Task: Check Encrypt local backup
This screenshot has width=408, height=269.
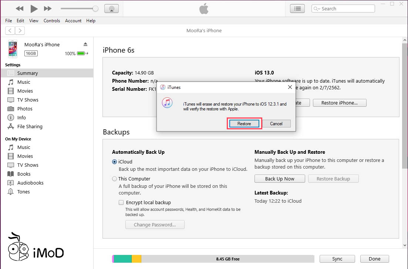Action: [121, 203]
